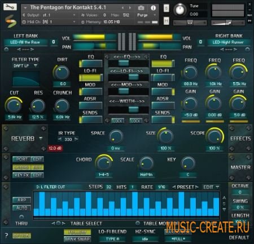Open the question mark help button
This screenshot has width=254, height=244.
tap(6, 236)
